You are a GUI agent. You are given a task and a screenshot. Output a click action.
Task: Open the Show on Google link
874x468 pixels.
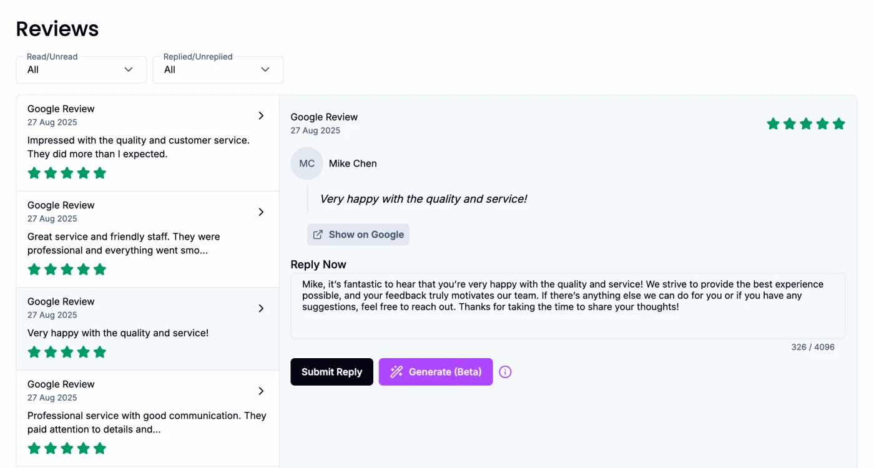[x=358, y=235]
